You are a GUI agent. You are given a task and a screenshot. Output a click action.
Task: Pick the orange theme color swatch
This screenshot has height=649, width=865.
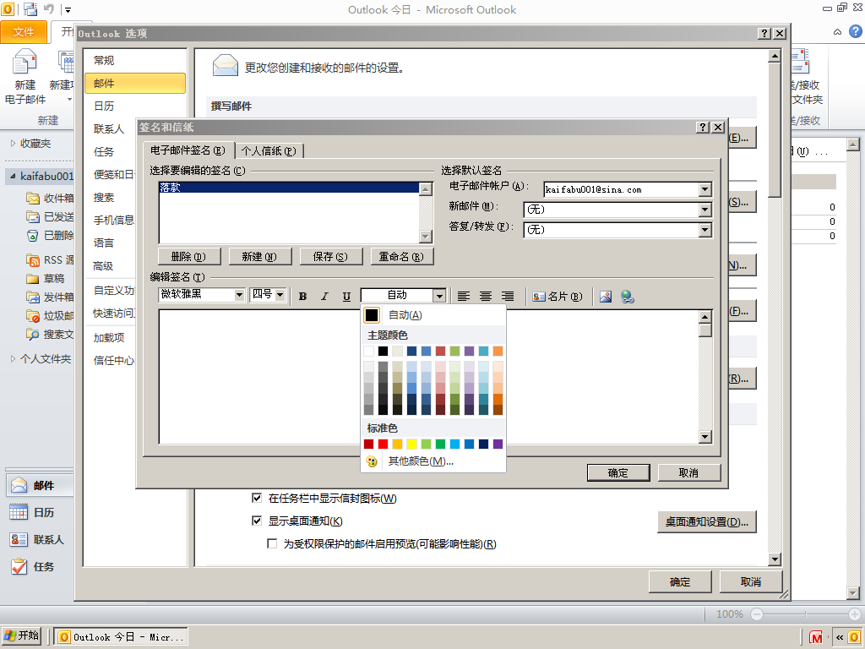[x=498, y=351]
